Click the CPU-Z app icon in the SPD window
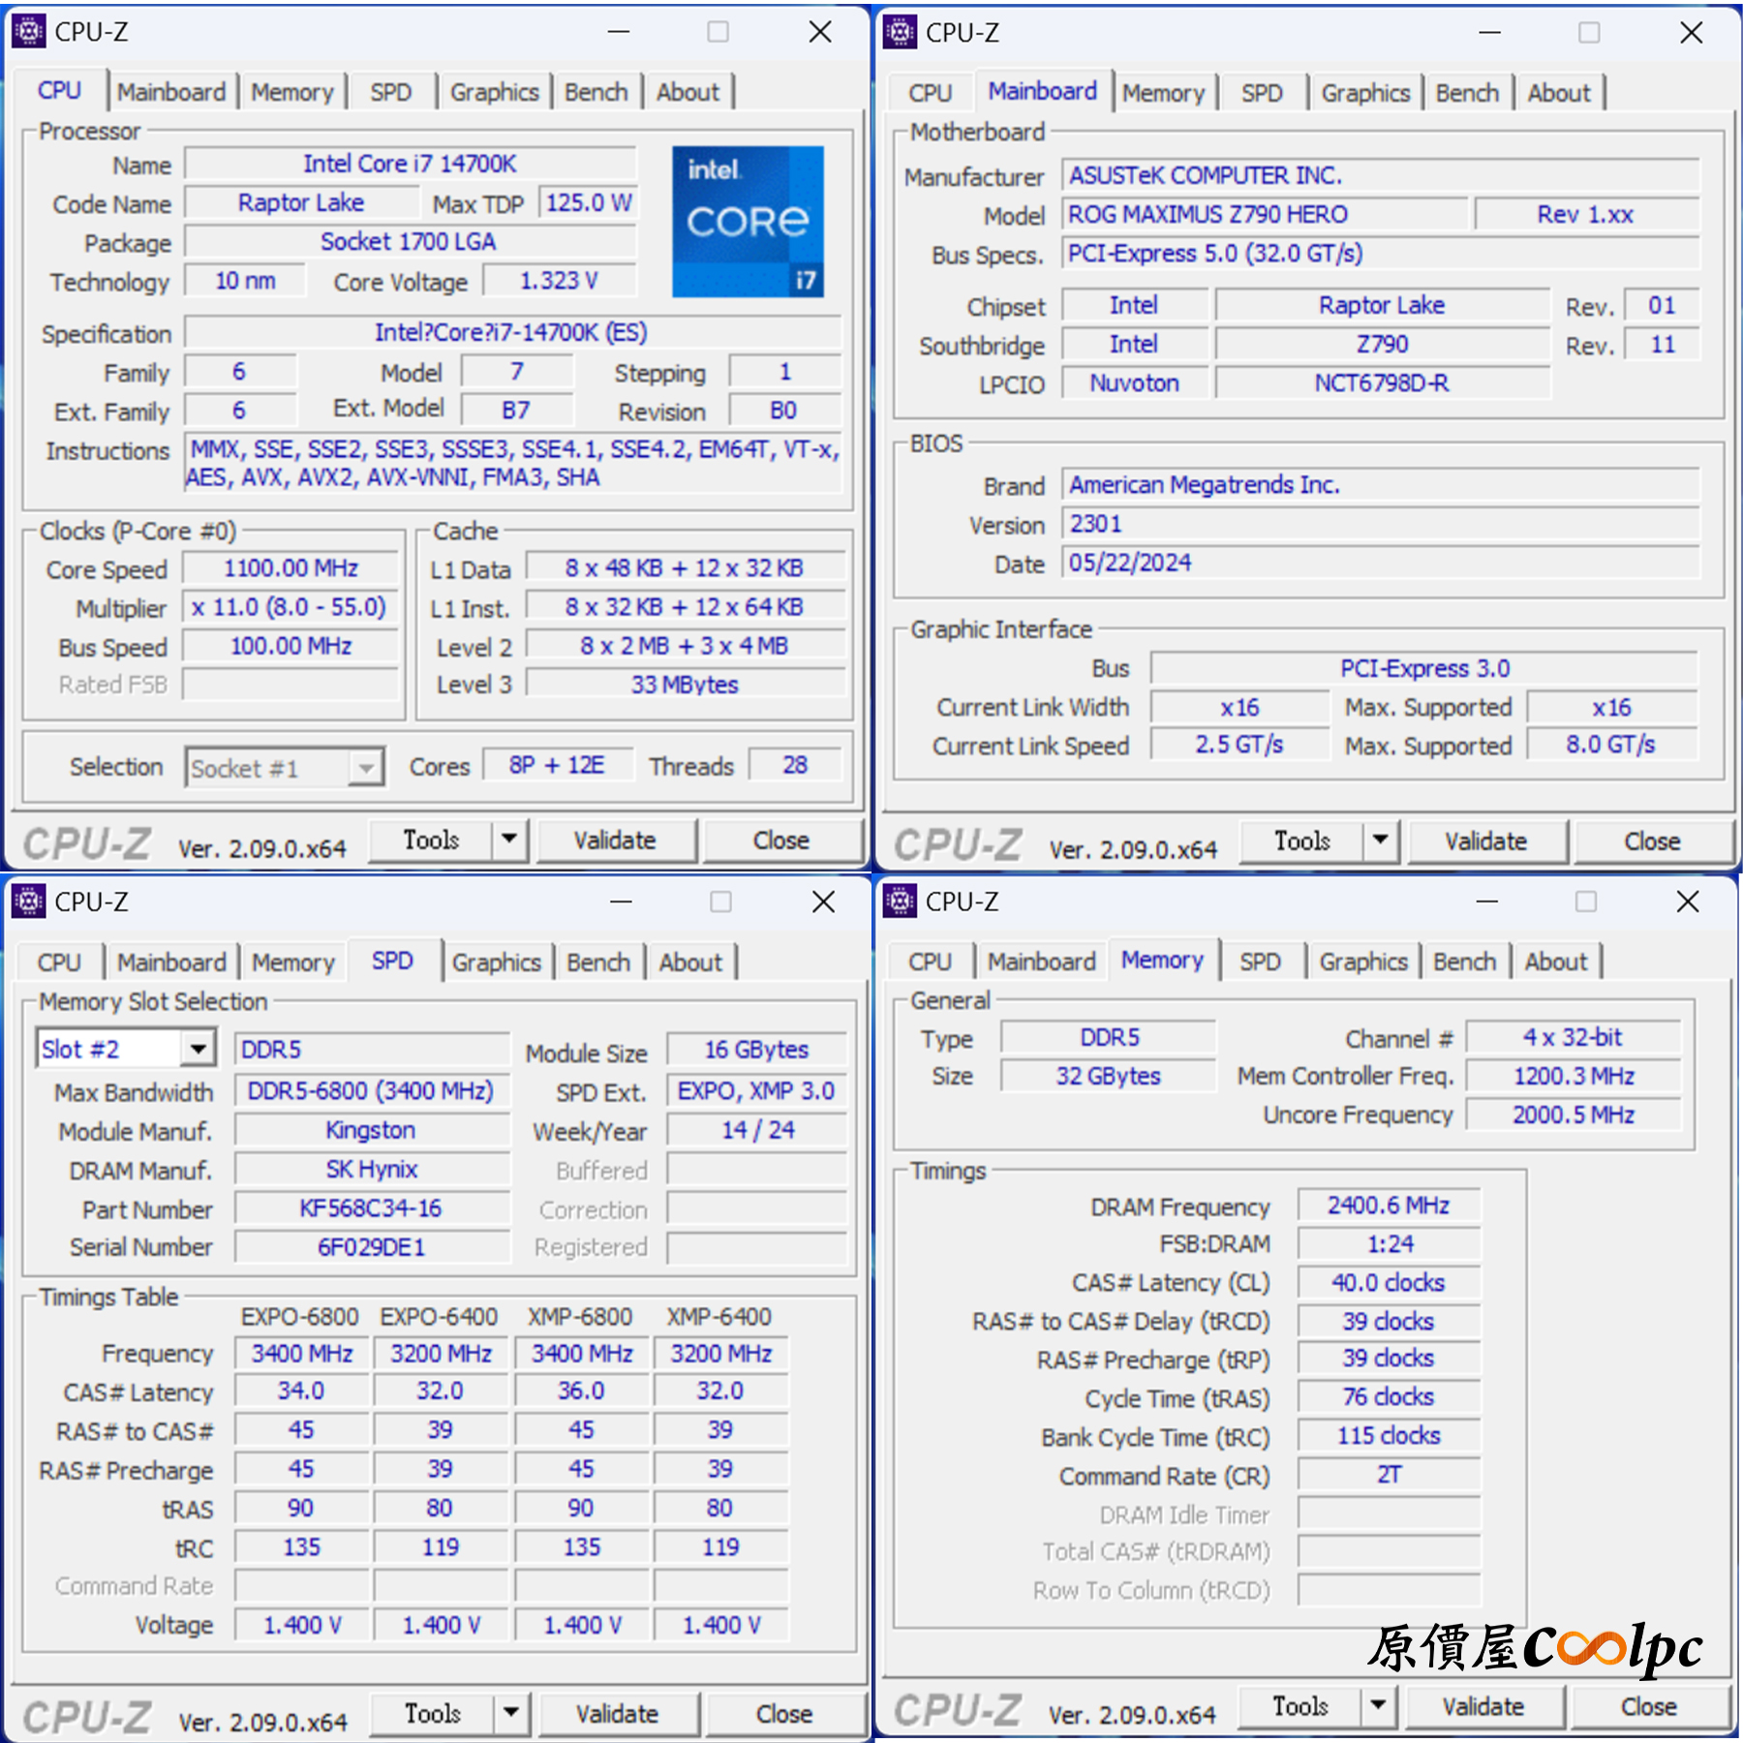 [29, 902]
